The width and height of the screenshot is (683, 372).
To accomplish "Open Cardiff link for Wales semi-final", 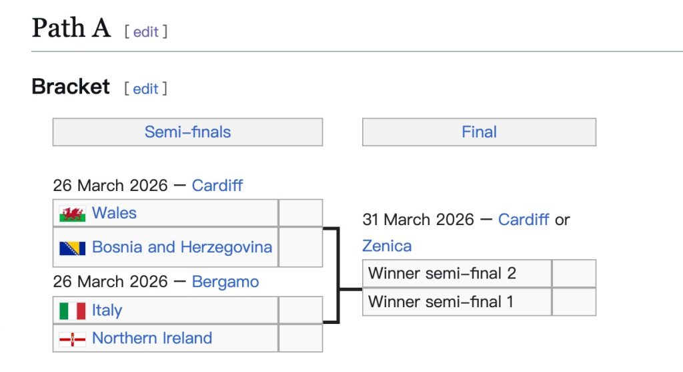I will 217,185.
